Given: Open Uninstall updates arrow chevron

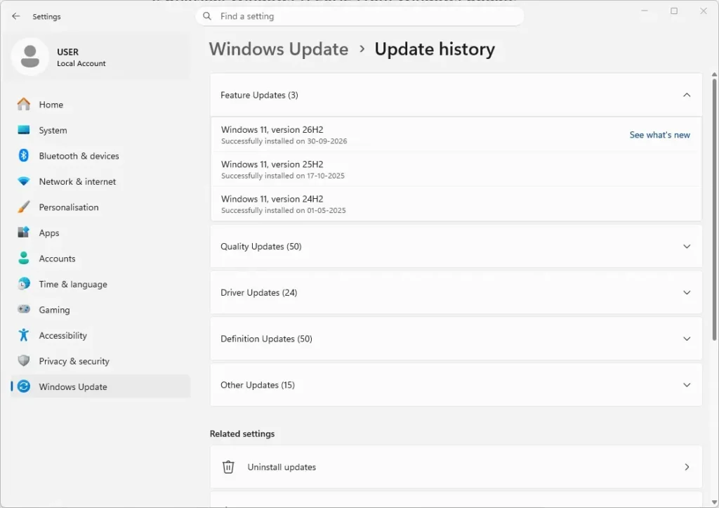Looking at the screenshot, I should coord(687,467).
